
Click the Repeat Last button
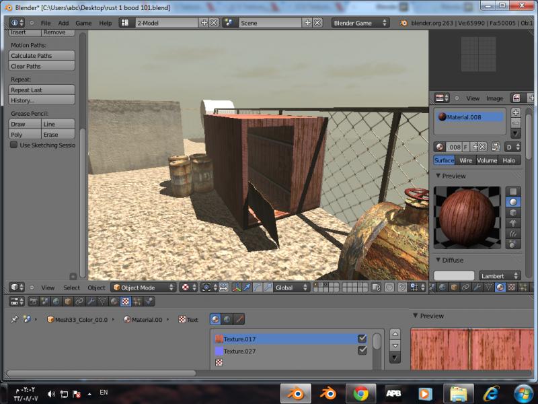click(42, 90)
